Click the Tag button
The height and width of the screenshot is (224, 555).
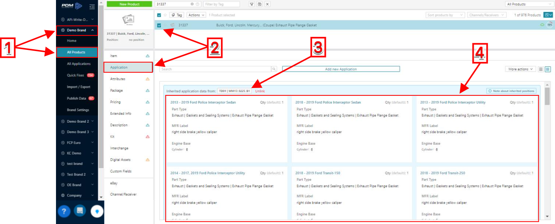(x=177, y=15)
